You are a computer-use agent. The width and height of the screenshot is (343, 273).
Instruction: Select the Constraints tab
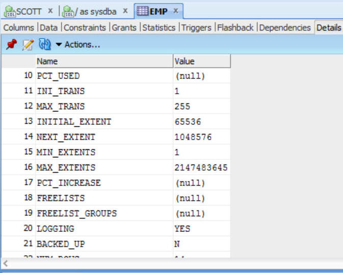(85, 28)
